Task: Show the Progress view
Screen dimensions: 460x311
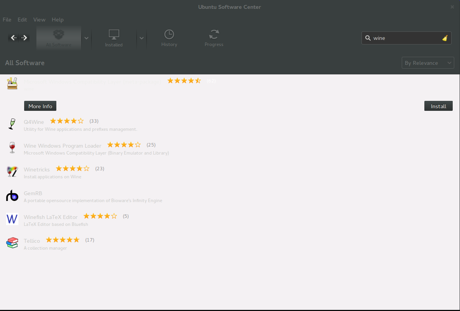Action: pos(214,38)
